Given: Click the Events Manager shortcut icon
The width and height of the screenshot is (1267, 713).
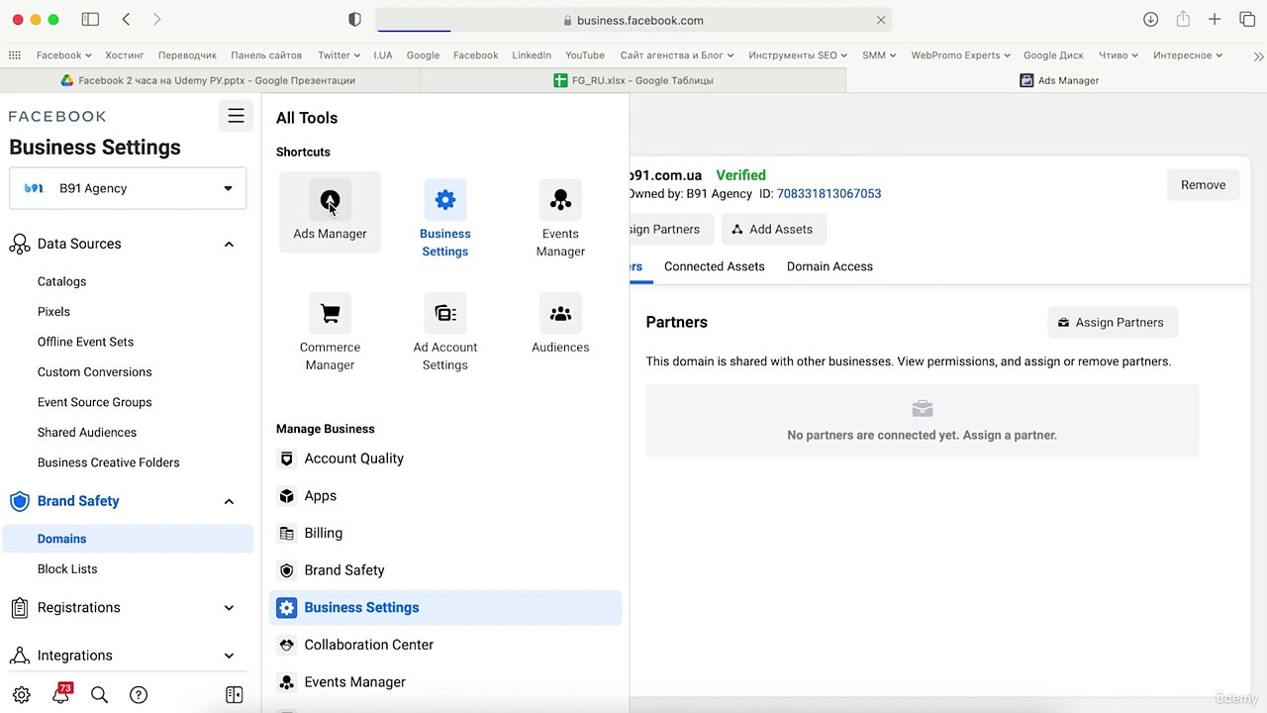Looking at the screenshot, I should tap(560, 201).
